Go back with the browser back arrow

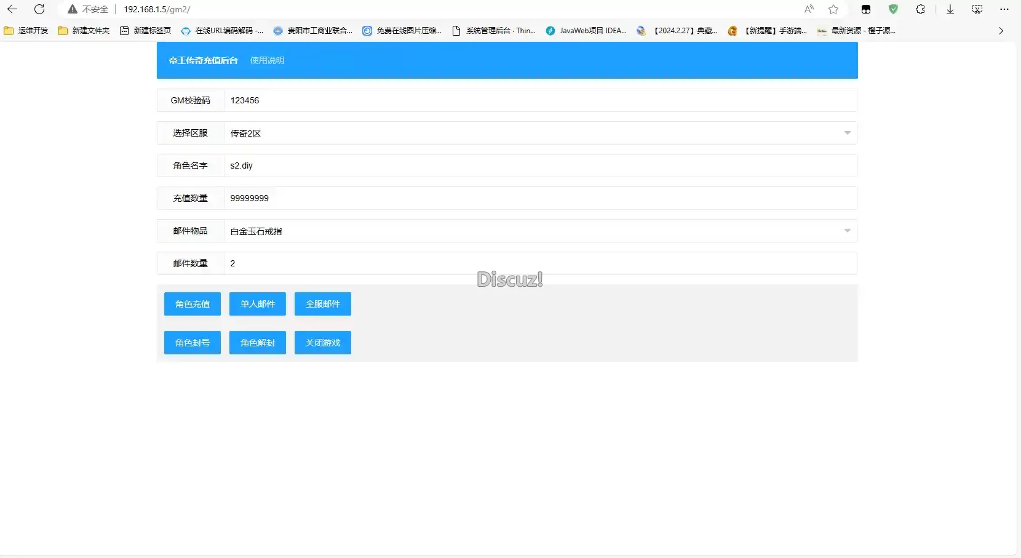pyautogui.click(x=12, y=9)
